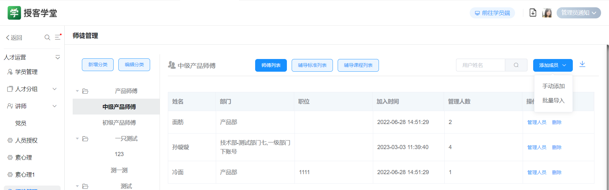Screen dimensions: 609x190
Task: Open the 产品师傅 folder icon
Action: point(85,91)
